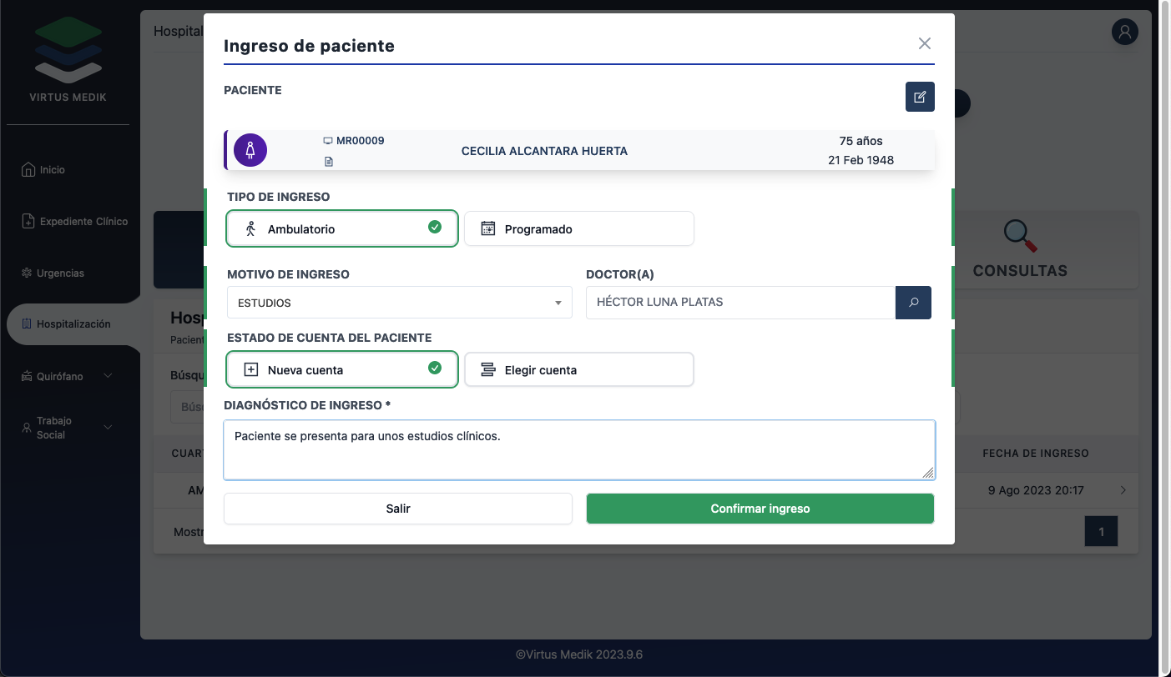
Task: Select Programado admission type
Action: [x=578, y=228]
